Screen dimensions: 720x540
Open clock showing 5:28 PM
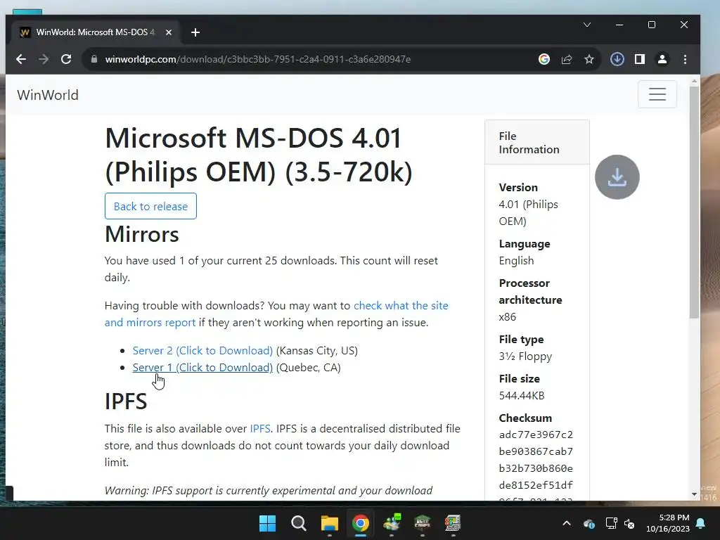coord(668,523)
